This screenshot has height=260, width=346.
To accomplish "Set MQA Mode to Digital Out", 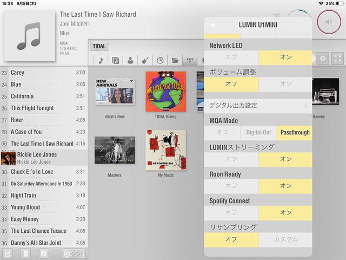I will coord(258,132).
